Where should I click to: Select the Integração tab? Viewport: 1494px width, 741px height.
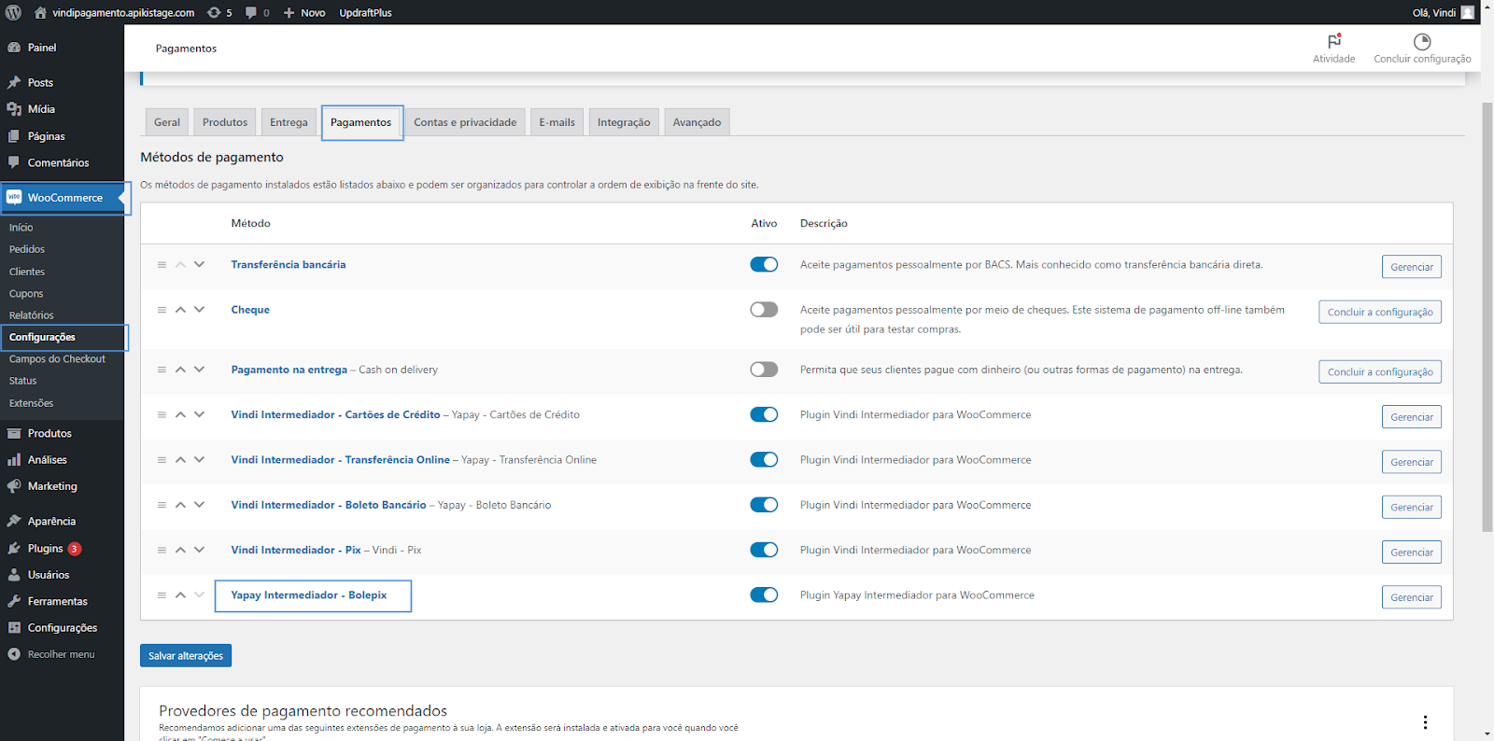[624, 122]
